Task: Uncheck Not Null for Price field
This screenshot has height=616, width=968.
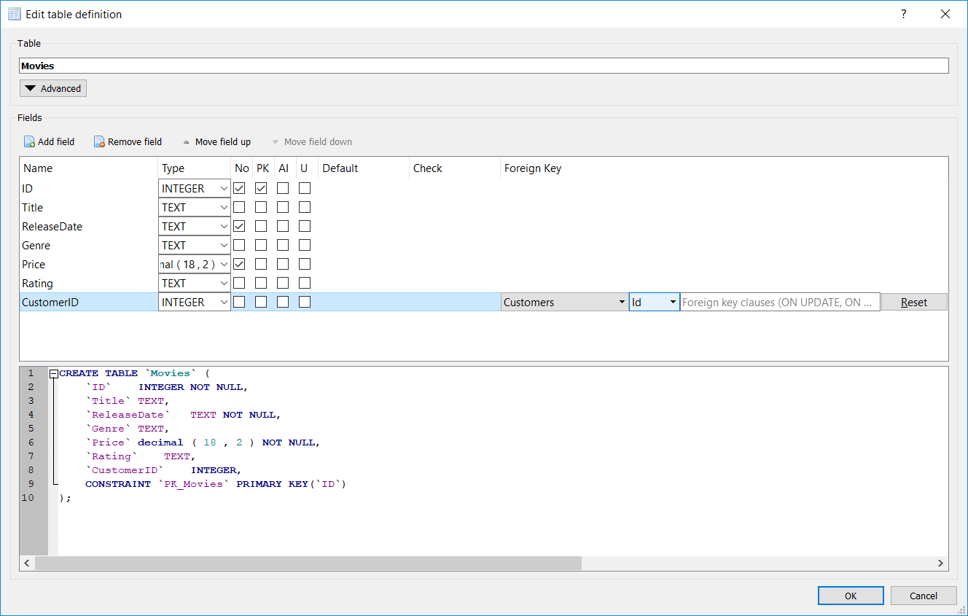Action: coord(239,265)
